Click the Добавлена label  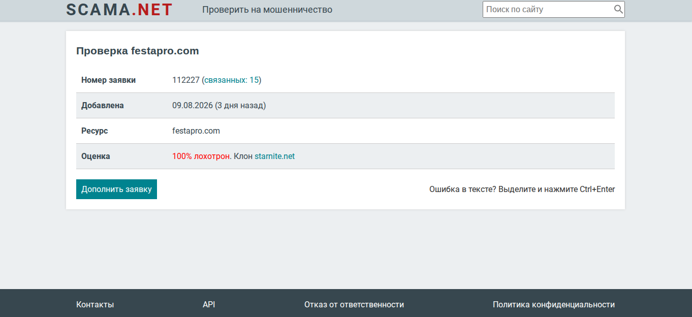coord(103,105)
